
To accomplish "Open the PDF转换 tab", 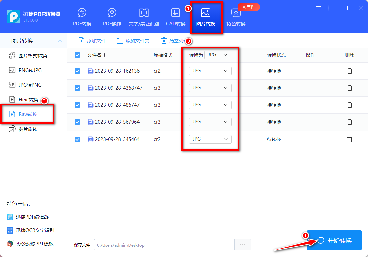I will [82, 17].
